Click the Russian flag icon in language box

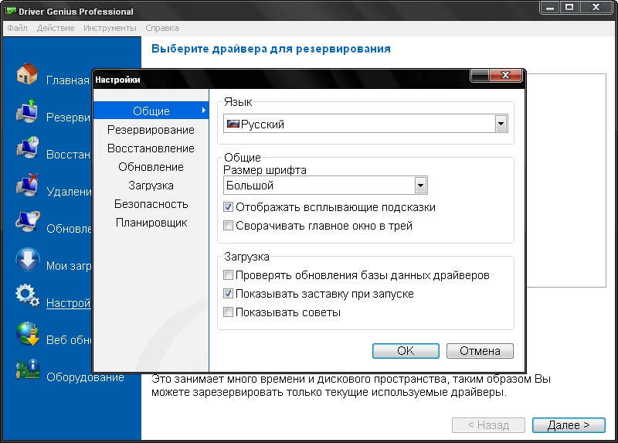(233, 124)
